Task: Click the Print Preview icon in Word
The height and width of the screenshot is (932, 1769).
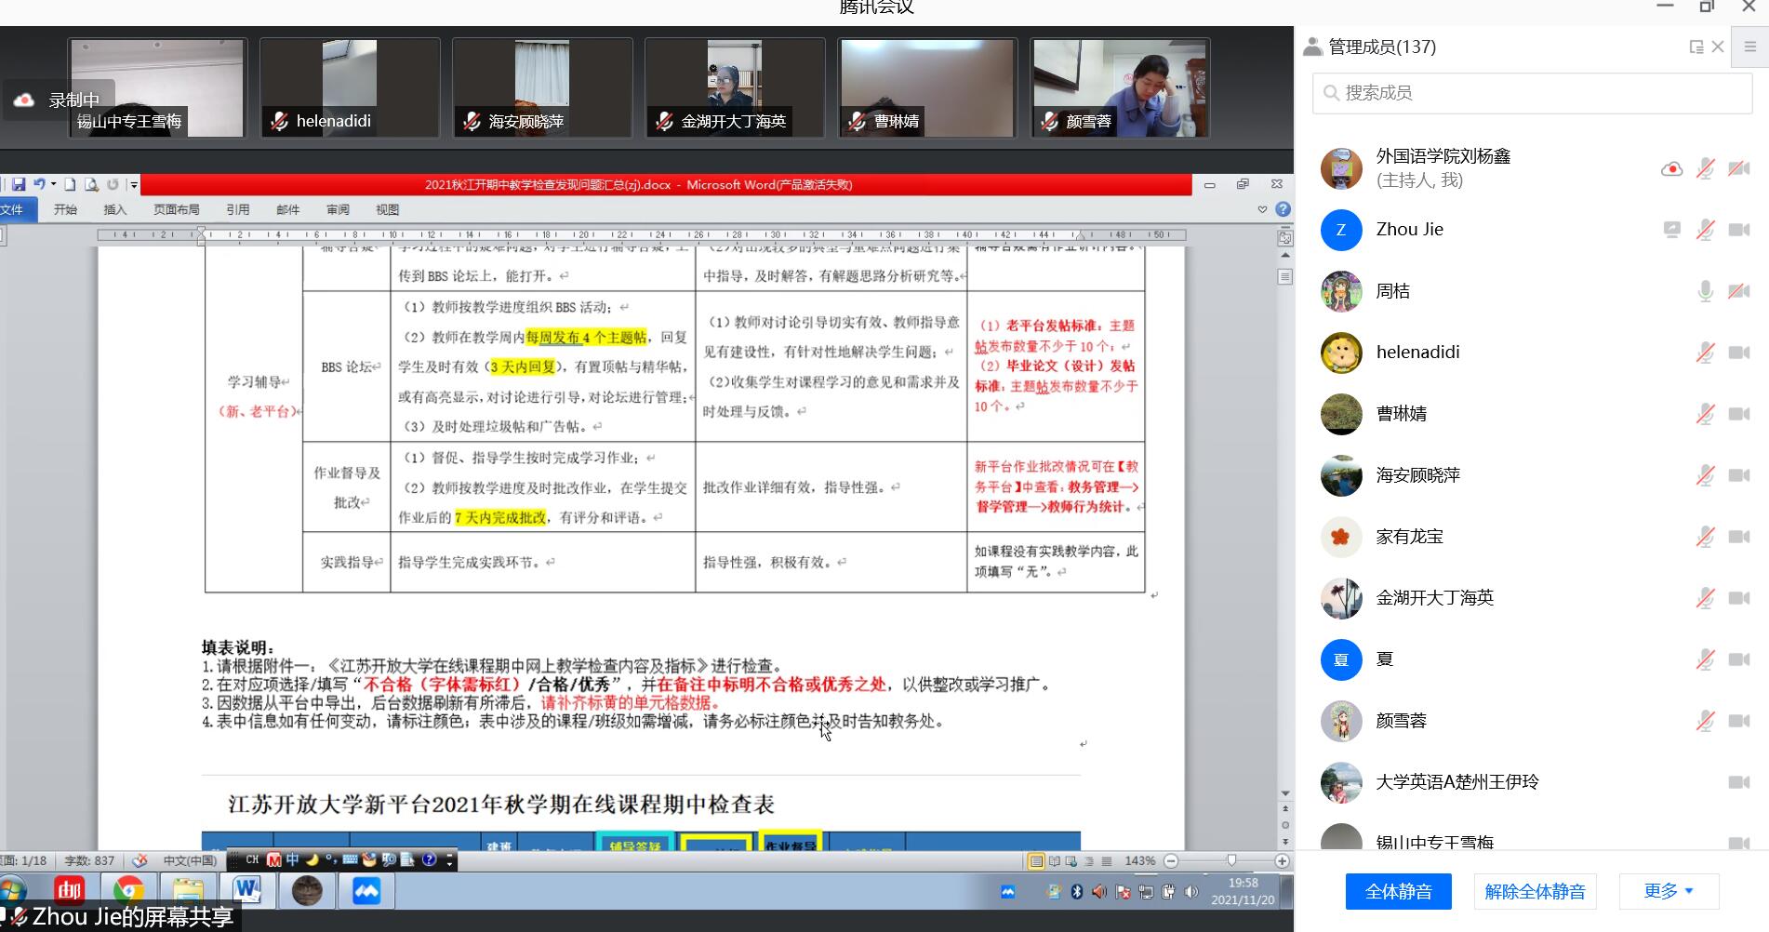Action: click(91, 184)
